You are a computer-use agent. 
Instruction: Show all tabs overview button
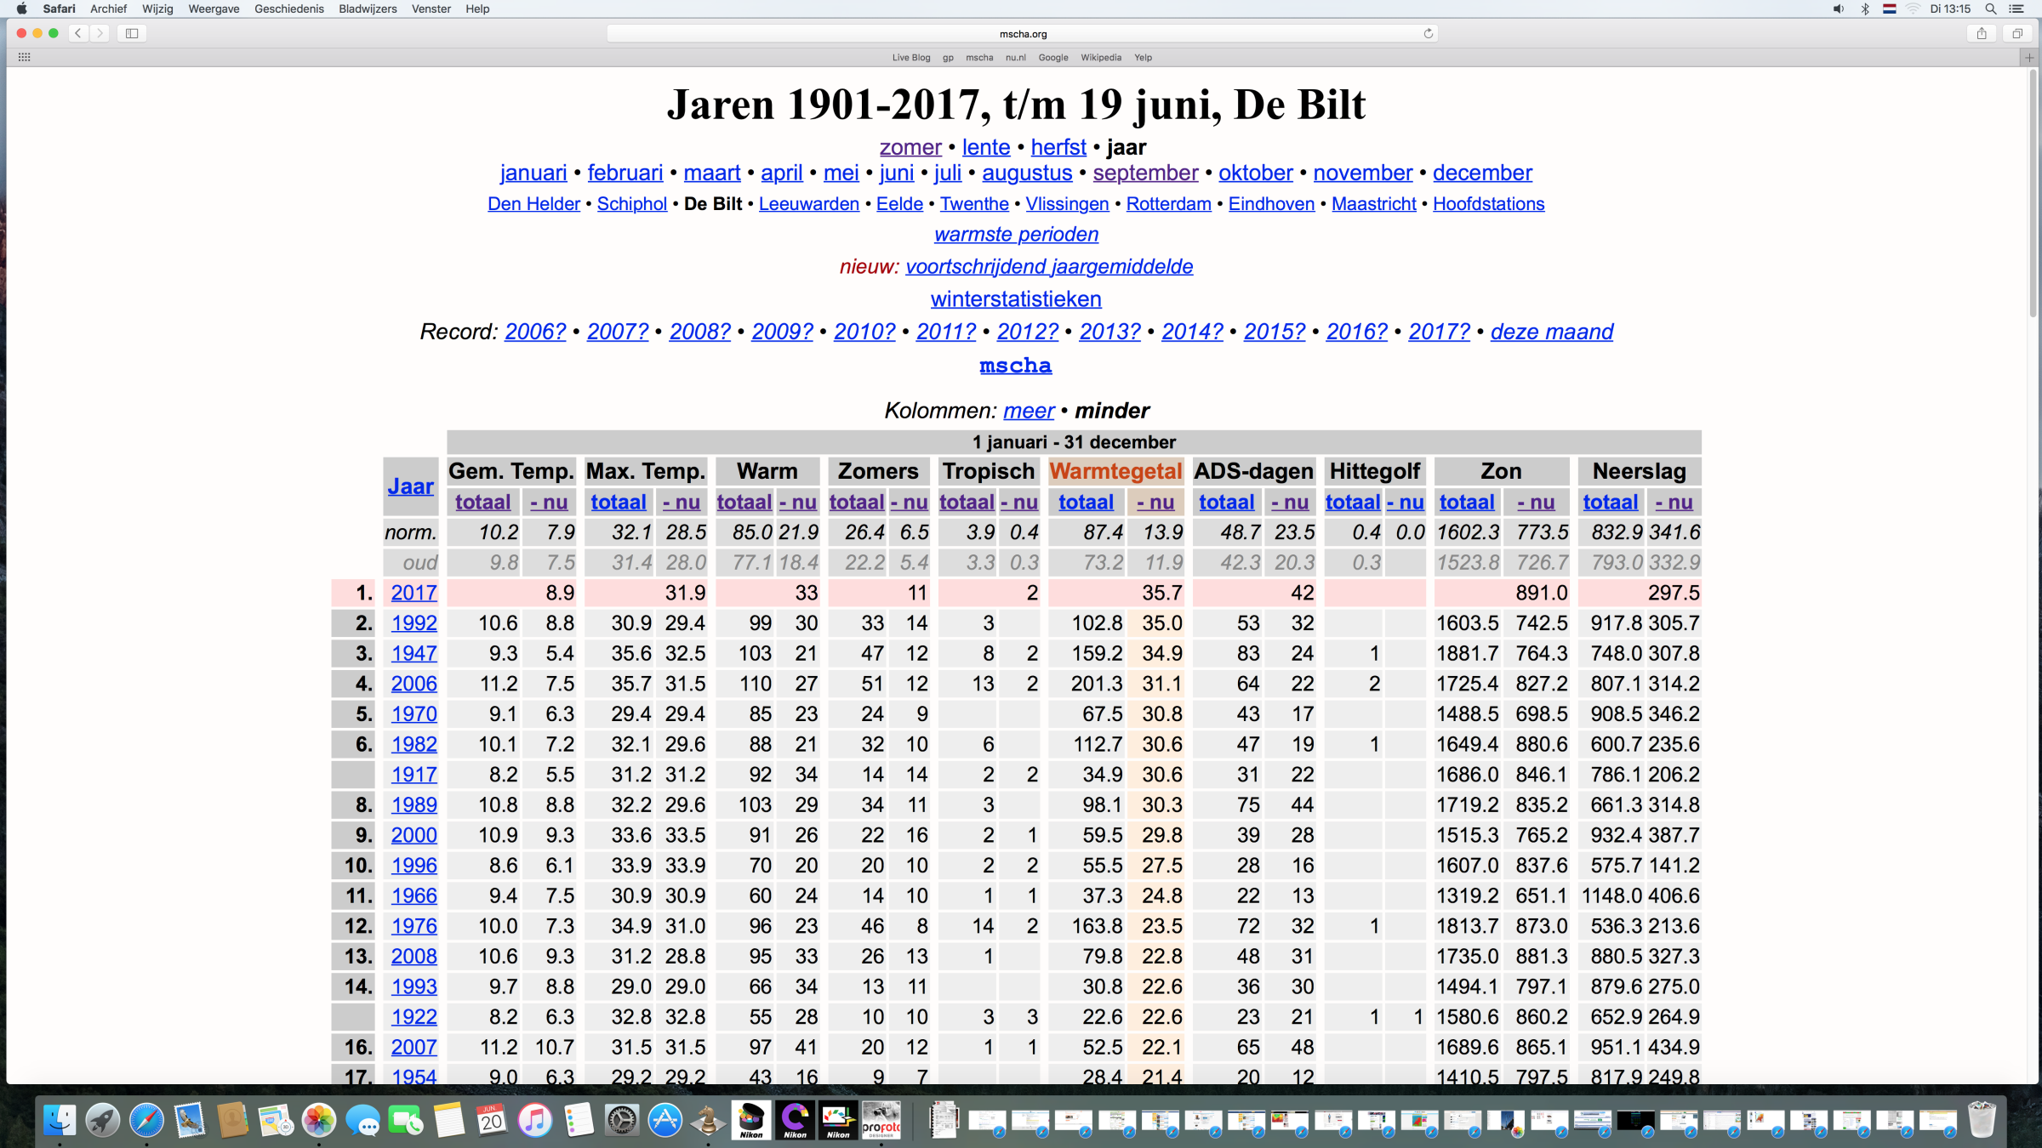2017,33
